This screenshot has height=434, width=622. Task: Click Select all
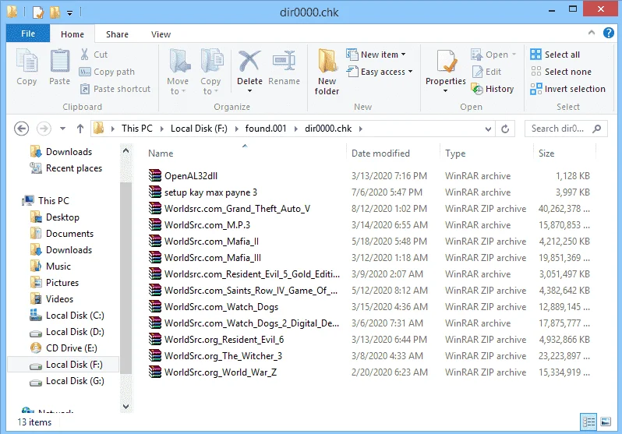[555, 55]
